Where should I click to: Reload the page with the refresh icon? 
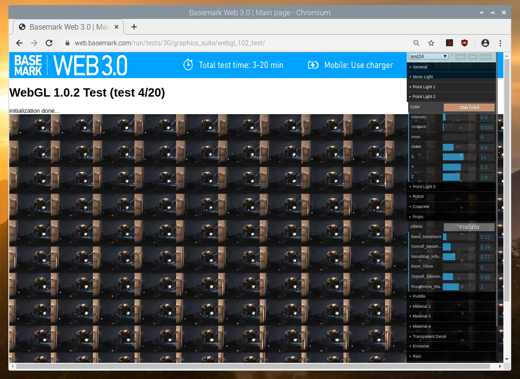coord(49,43)
